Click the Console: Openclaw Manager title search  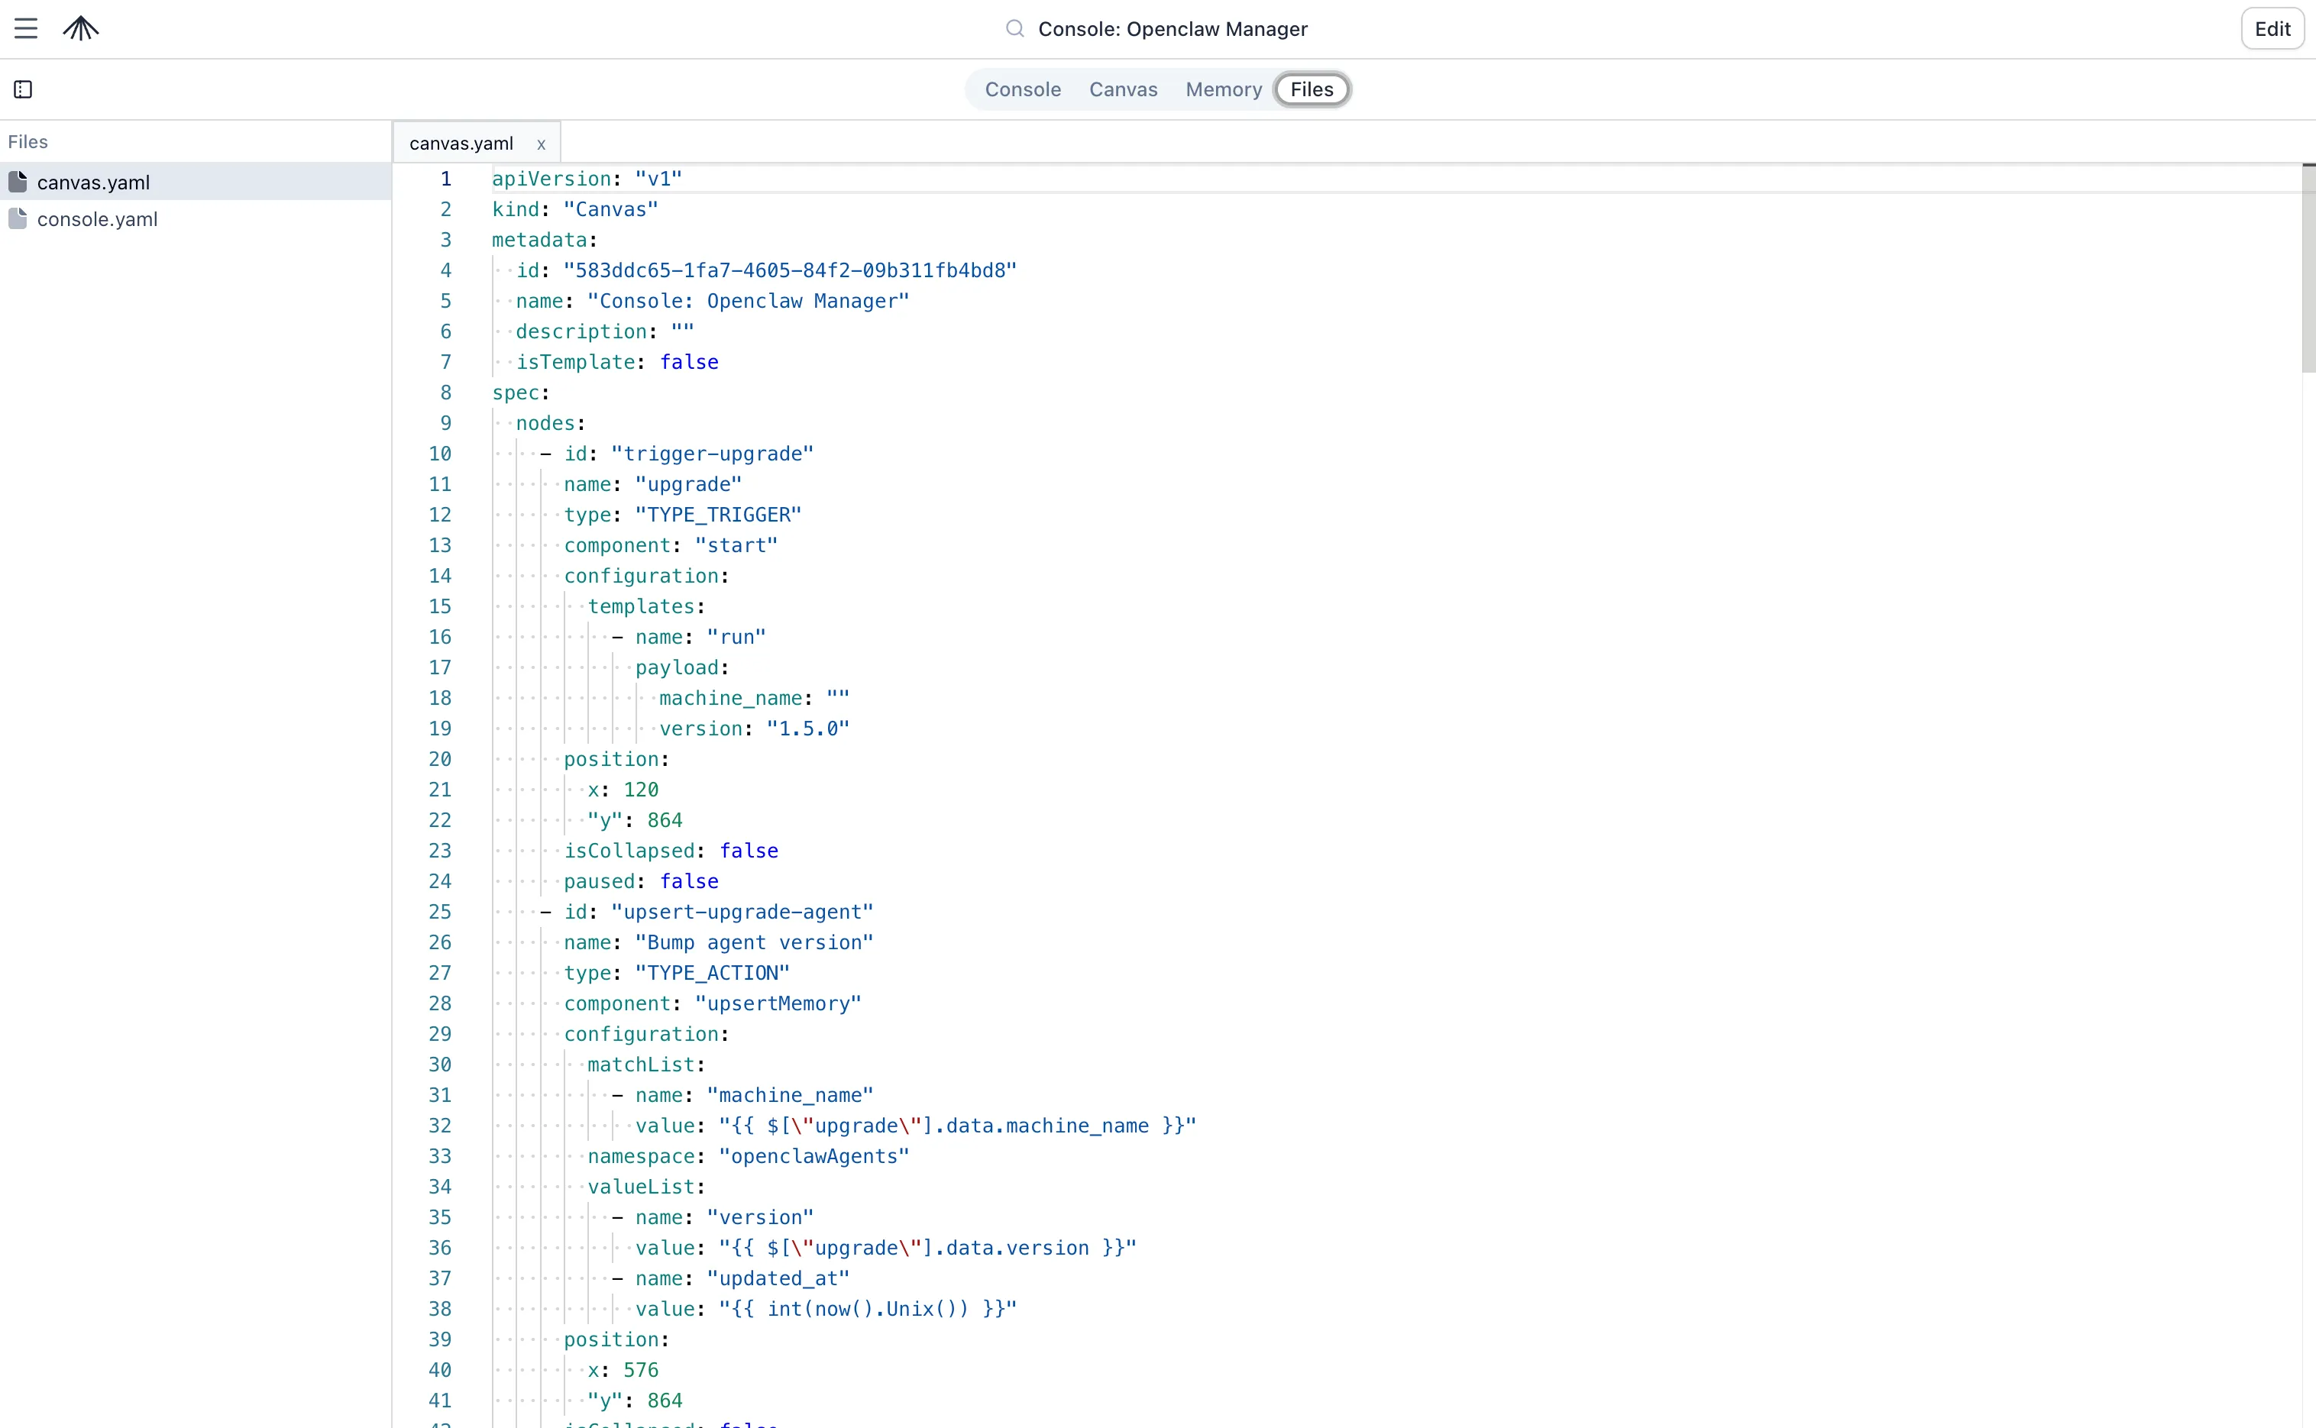tap(1173, 29)
